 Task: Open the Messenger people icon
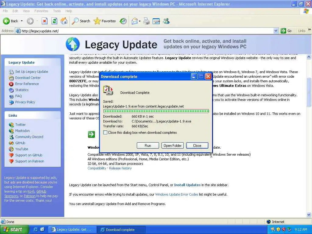click(x=166, y=21)
